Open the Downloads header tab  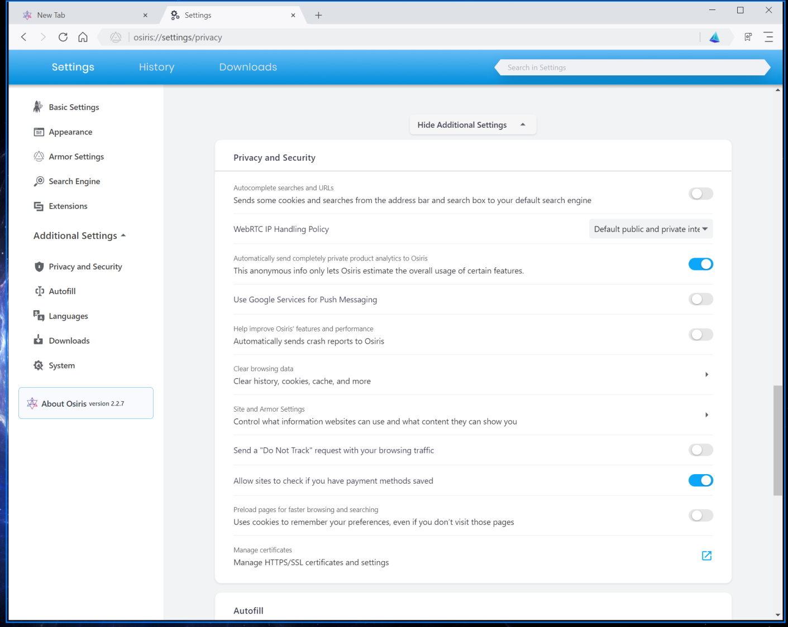pos(248,67)
